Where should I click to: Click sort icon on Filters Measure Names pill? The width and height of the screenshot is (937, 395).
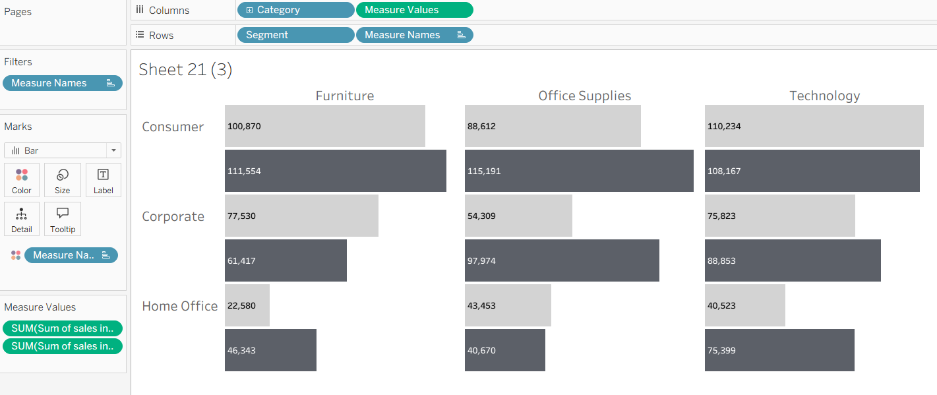tap(110, 83)
